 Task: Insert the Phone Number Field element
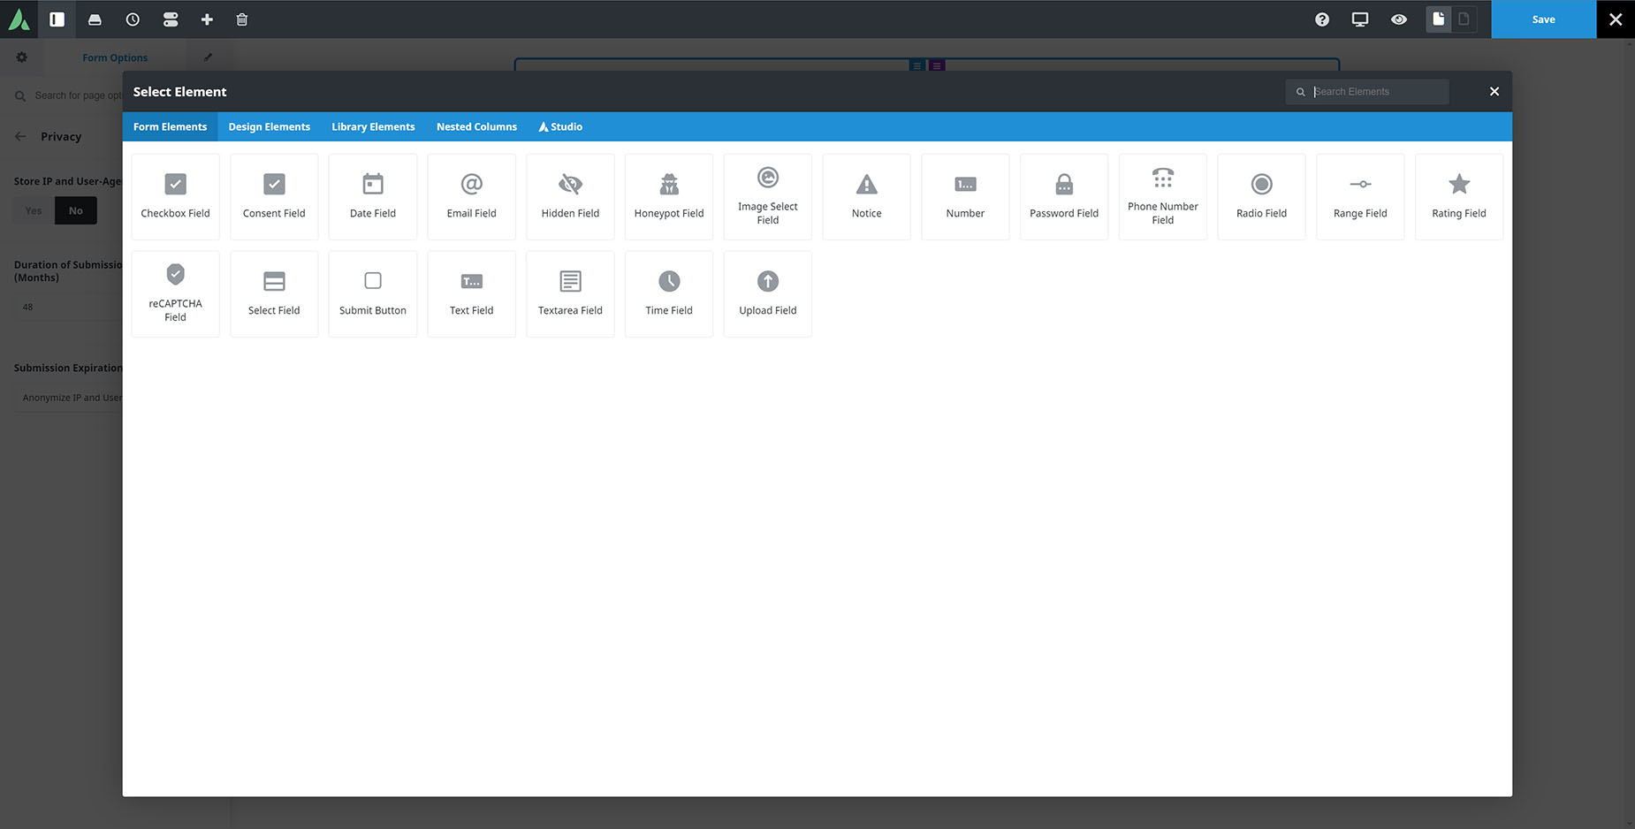point(1163,196)
